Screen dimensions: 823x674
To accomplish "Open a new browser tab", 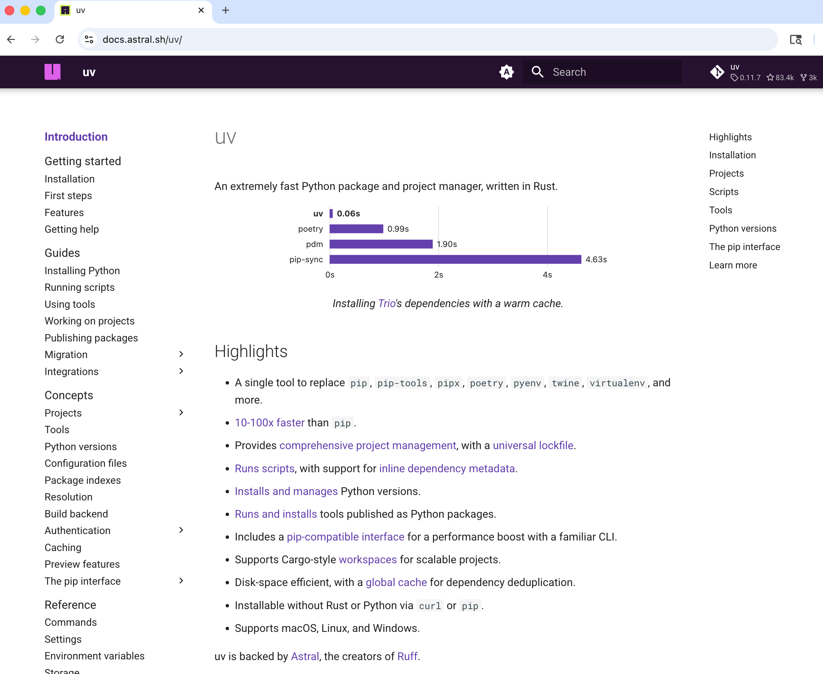I will click(225, 11).
